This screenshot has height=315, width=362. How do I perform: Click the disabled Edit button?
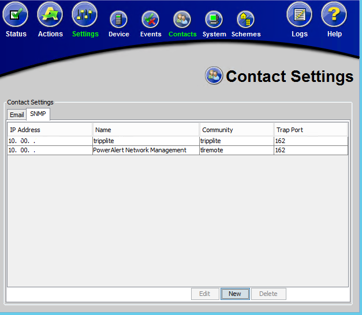click(205, 294)
